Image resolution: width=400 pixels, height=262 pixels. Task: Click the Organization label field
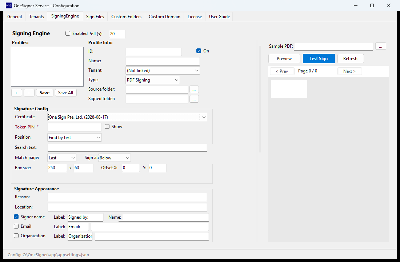[80, 236]
